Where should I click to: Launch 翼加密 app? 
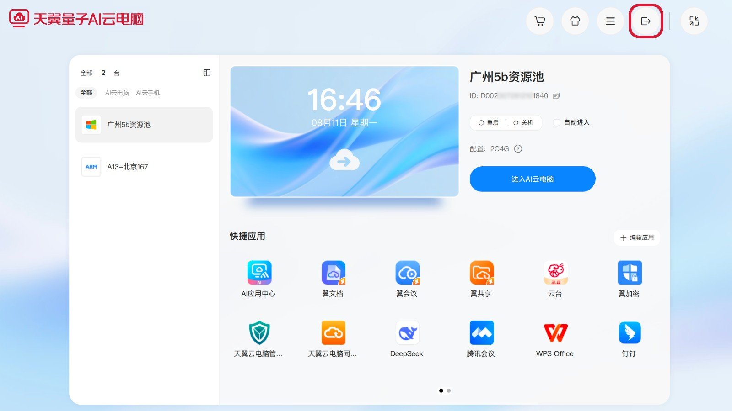point(630,279)
